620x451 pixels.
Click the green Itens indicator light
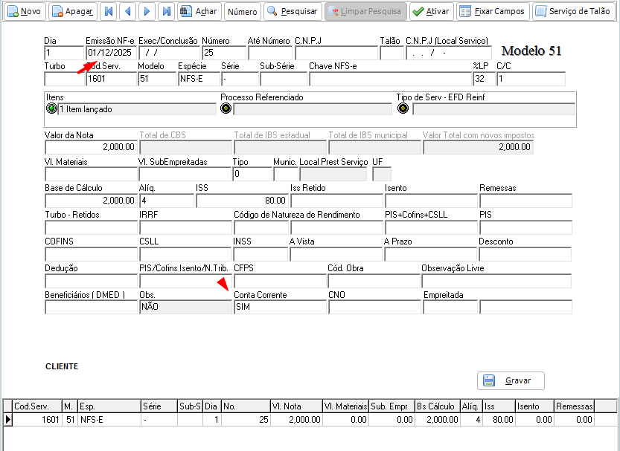pyautogui.click(x=51, y=108)
